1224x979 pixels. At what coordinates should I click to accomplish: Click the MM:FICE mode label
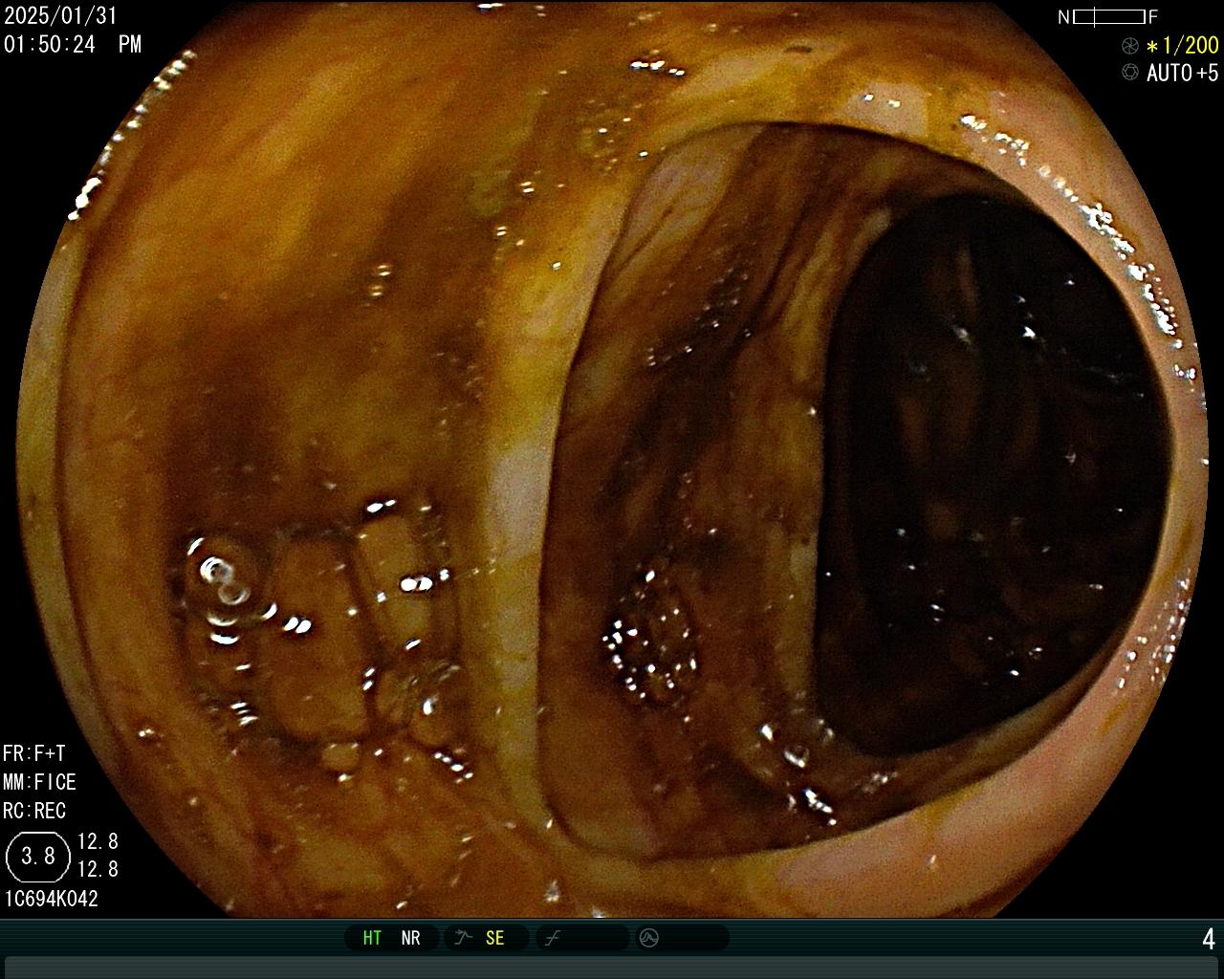(x=39, y=782)
